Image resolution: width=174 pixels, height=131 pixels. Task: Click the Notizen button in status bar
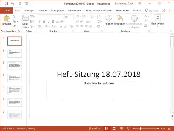click(95, 129)
